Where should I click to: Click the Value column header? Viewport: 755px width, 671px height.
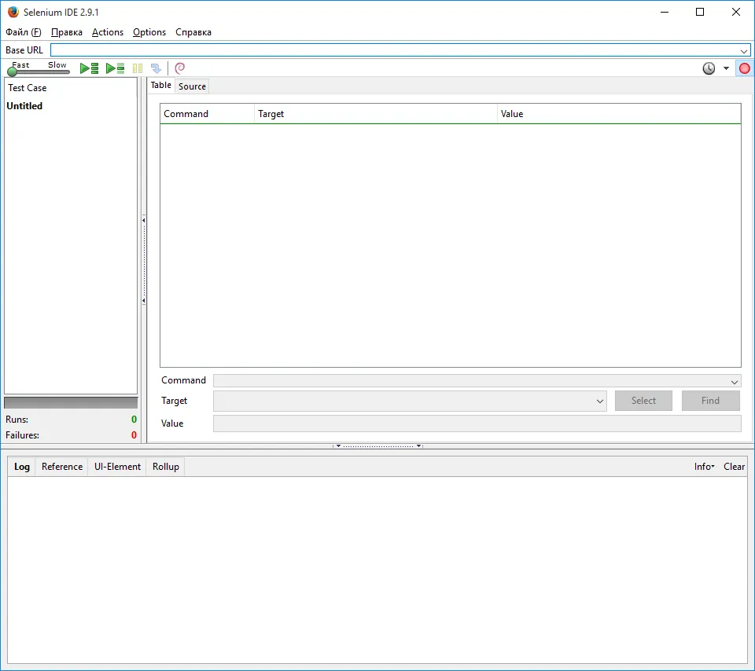(619, 114)
